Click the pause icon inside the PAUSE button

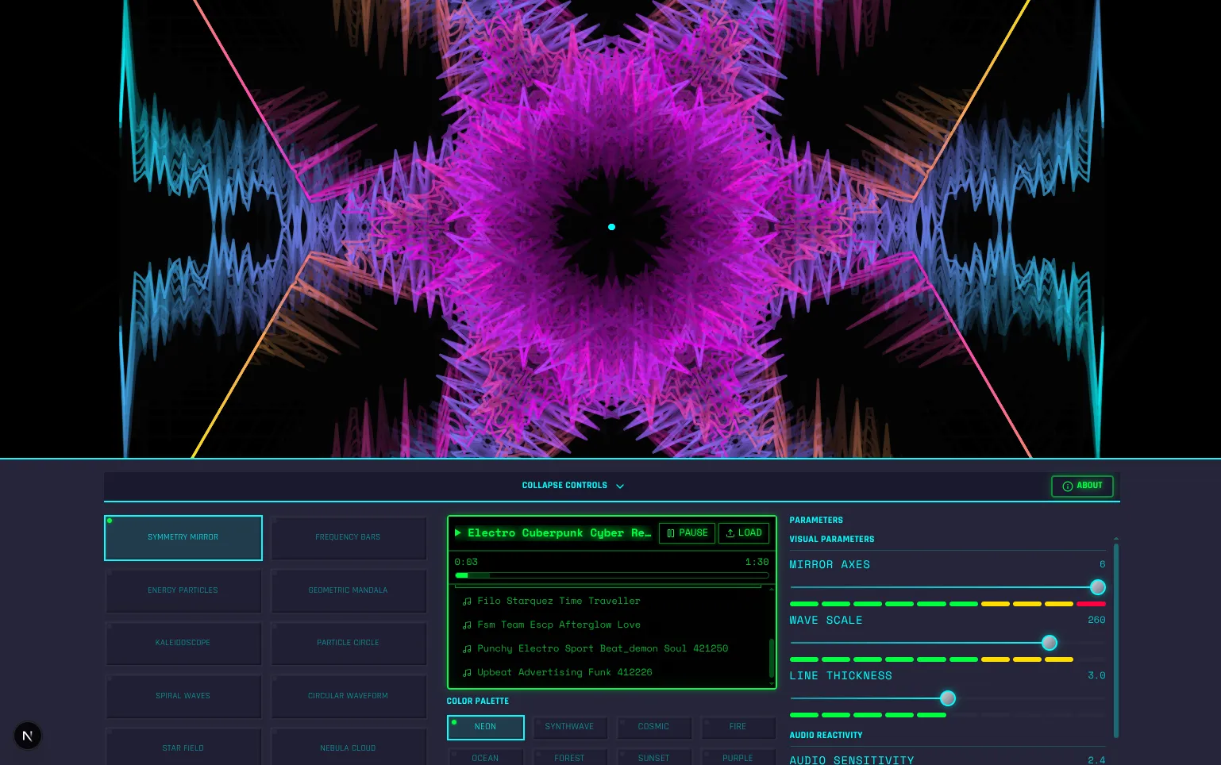pyautogui.click(x=671, y=532)
